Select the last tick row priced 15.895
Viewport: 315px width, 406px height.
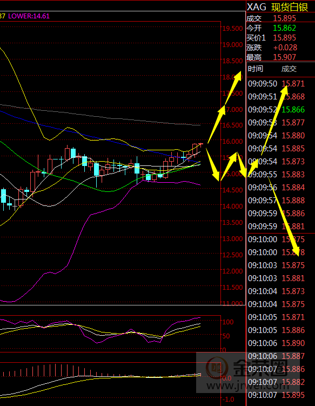tap(277, 395)
